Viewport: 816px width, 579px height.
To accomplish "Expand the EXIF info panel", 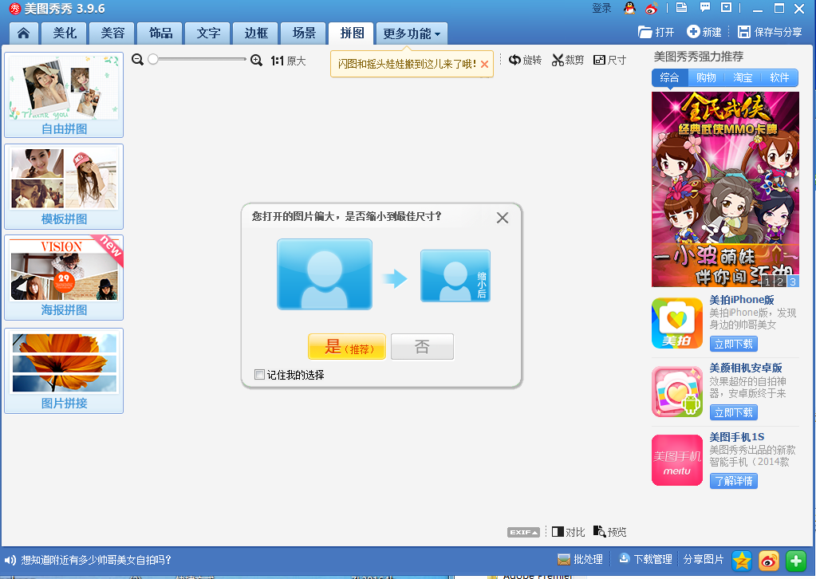I will point(523,532).
